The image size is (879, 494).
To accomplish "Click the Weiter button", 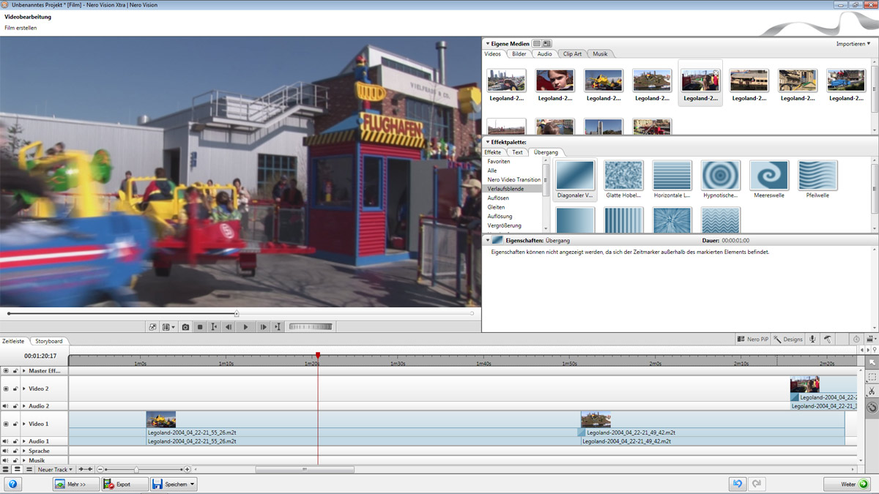I will [x=848, y=484].
